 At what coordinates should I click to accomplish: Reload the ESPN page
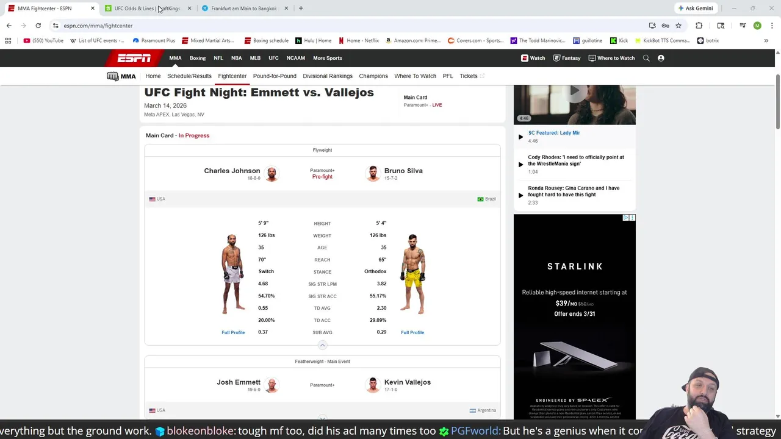pos(38,26)
